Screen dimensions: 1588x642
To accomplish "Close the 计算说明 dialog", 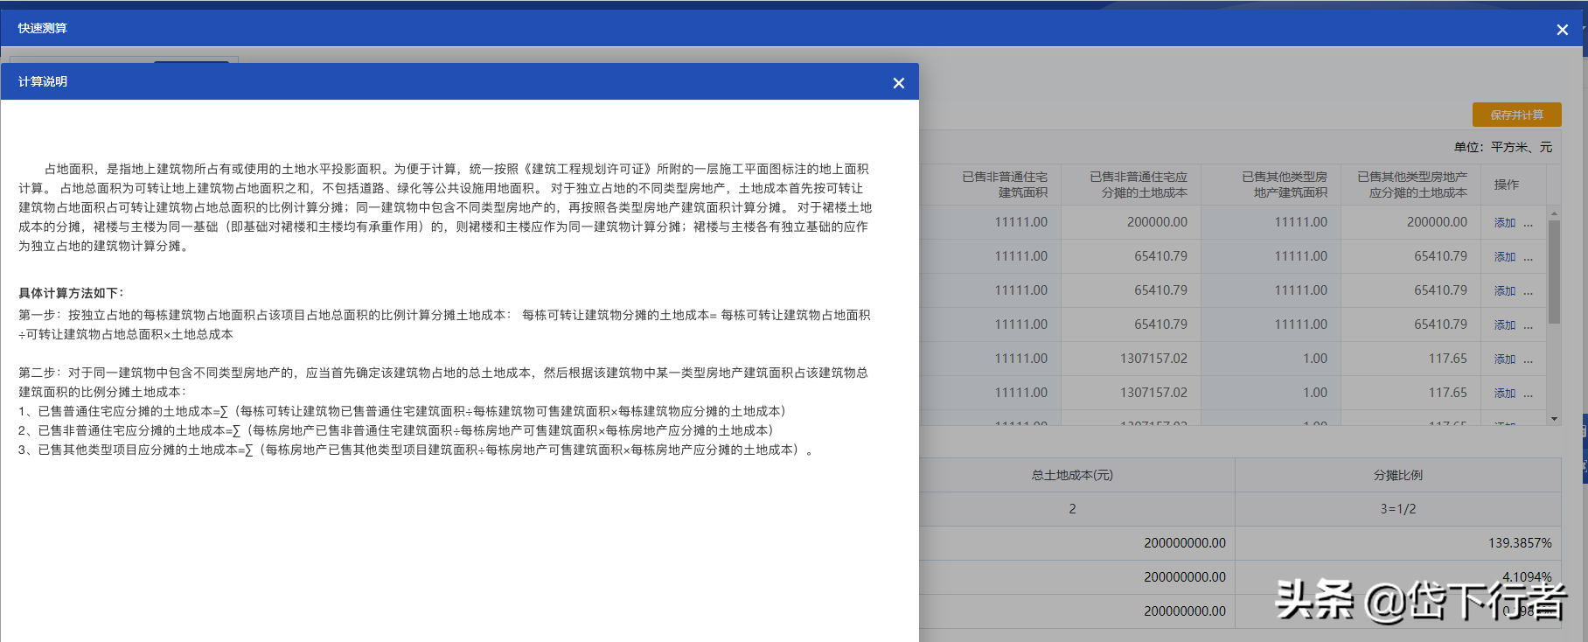I will (x=898, y=83).
